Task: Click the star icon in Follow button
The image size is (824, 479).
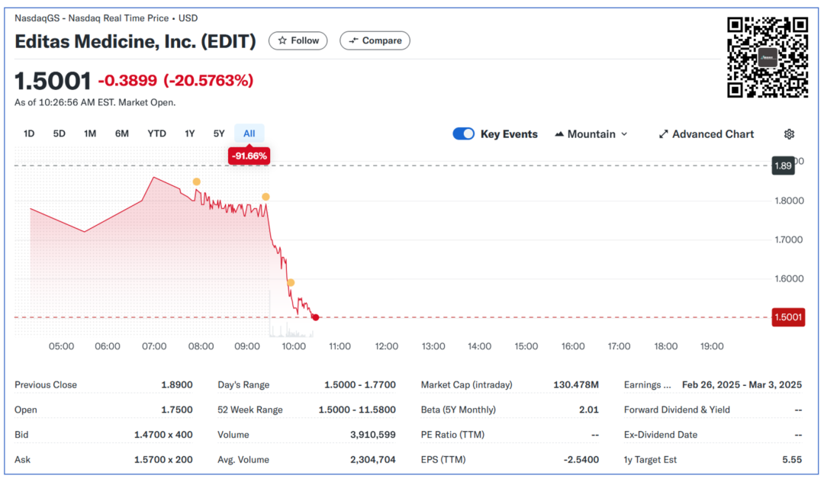Action: (282, 40)
